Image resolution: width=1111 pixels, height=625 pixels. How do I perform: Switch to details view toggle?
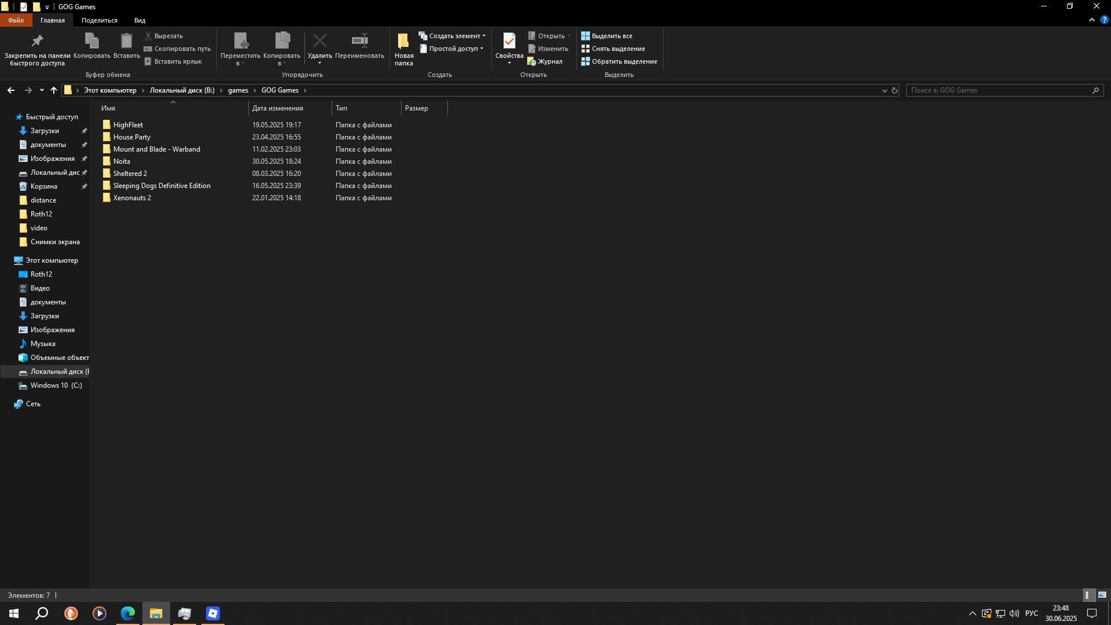(1087, 595)
